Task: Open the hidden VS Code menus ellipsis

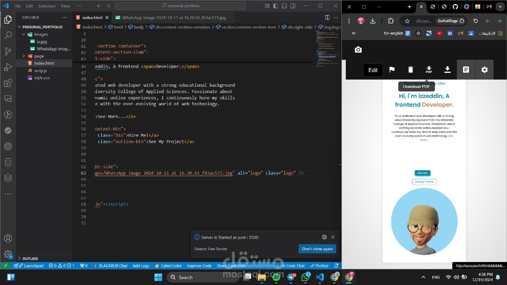Action: 79,6
